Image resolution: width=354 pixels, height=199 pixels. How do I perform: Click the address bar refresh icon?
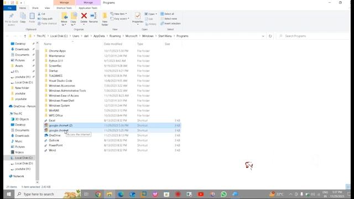pyautogui.click(x=270, y=36)
